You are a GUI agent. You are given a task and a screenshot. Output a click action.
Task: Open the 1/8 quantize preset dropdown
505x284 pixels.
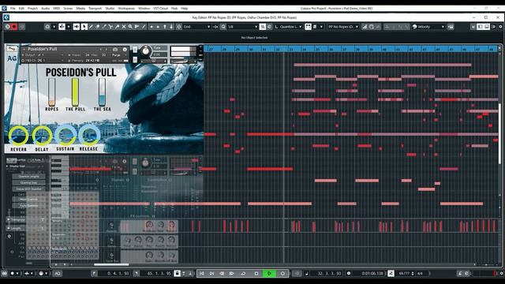(242, 27)
